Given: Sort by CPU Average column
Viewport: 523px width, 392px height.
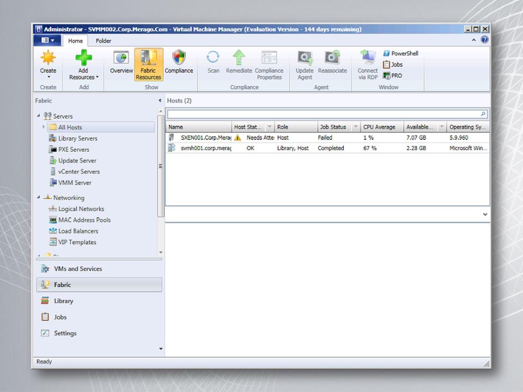Looking at the screenshot, I should [382, 127].
